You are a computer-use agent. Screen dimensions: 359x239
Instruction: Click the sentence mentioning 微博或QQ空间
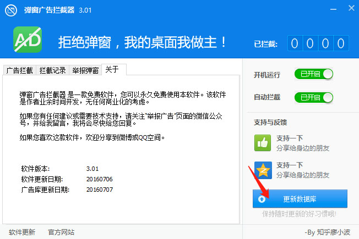click(x=92, y=137)
